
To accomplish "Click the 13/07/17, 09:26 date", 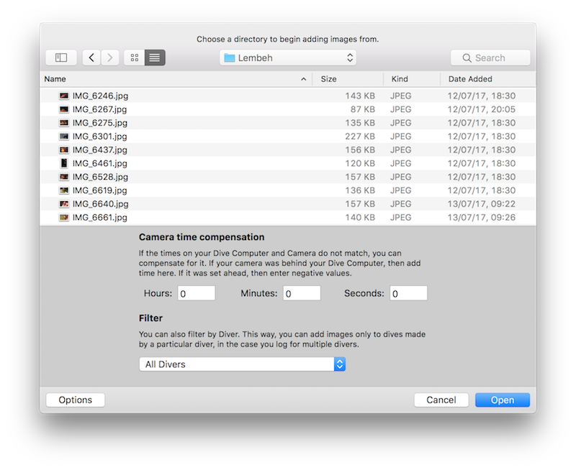I will click(481, 218).
